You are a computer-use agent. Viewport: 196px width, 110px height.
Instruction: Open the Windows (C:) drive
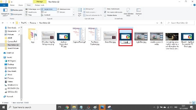tap(13, 85)
